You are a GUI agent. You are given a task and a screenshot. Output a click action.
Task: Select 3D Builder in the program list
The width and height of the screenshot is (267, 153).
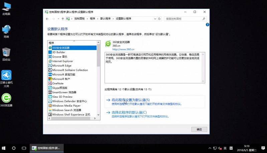click(72, 52)
